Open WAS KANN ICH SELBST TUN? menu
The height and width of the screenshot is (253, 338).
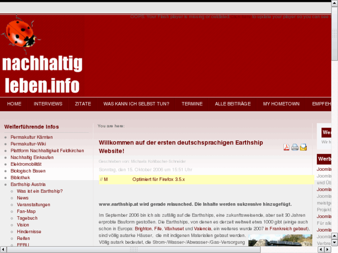(x=136, y=104)
